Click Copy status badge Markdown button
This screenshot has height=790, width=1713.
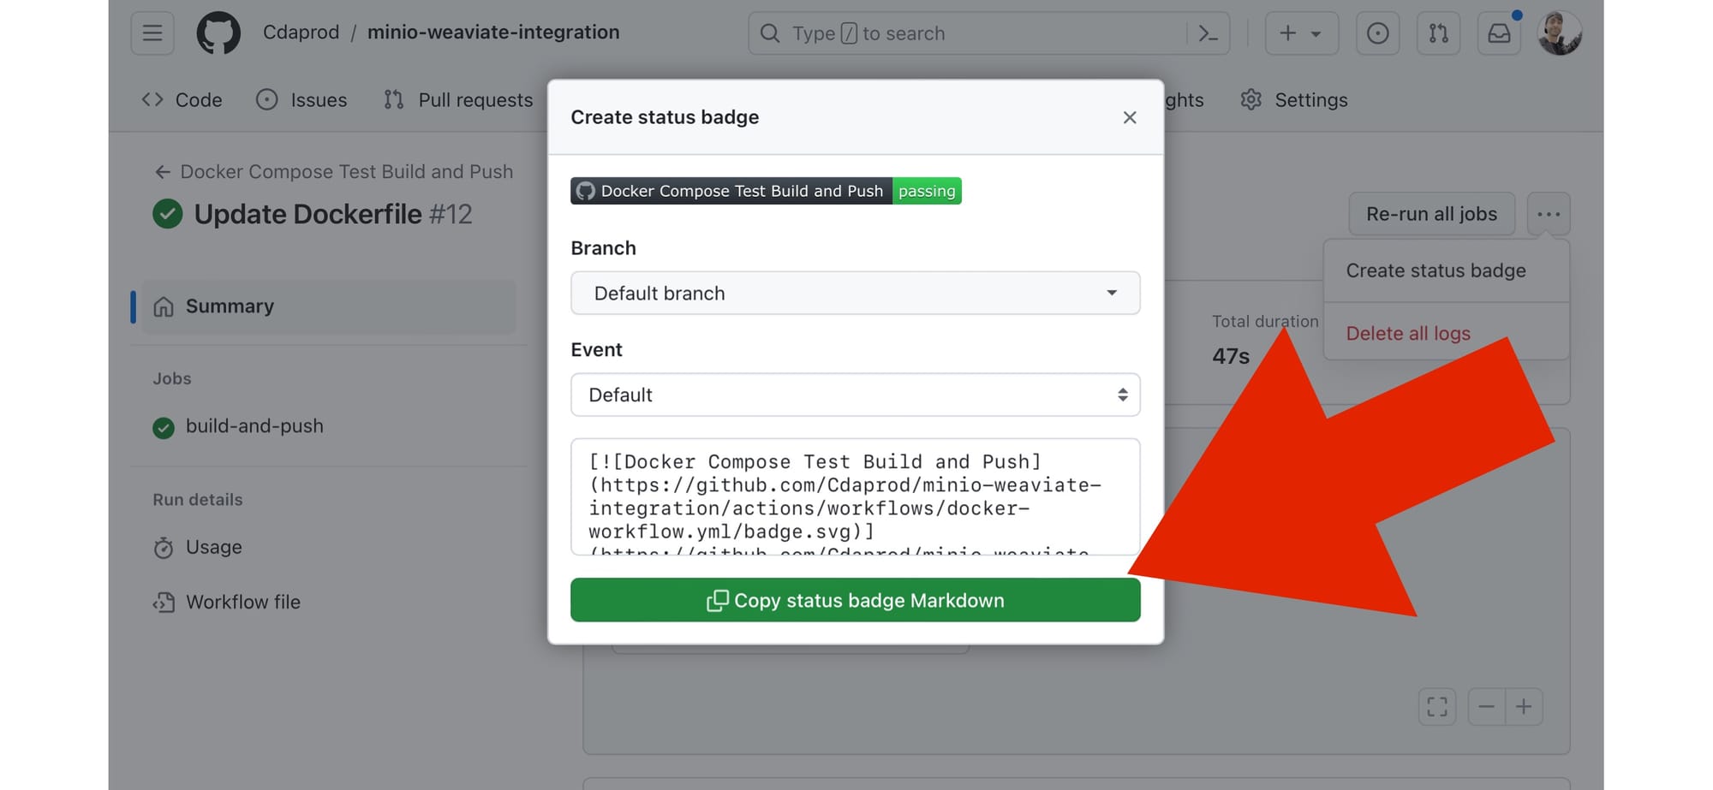coord(855,600)
